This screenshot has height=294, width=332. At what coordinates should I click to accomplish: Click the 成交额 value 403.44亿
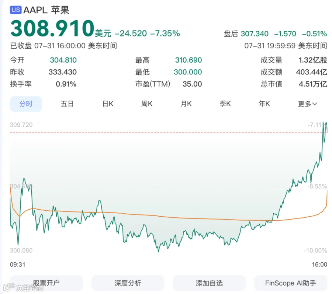tap(311, 72)
